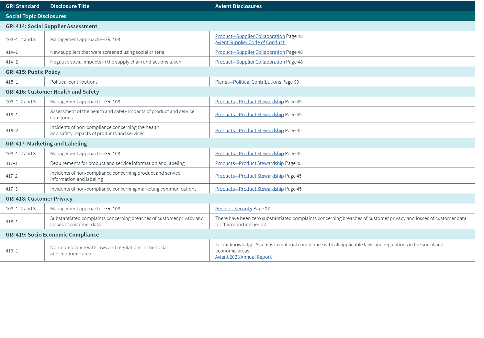Image resolution: width=484 pixels, height=338 pixels.
Task: Open Planet—Political Contributions Page 63 link
Action: click(248, 82)
